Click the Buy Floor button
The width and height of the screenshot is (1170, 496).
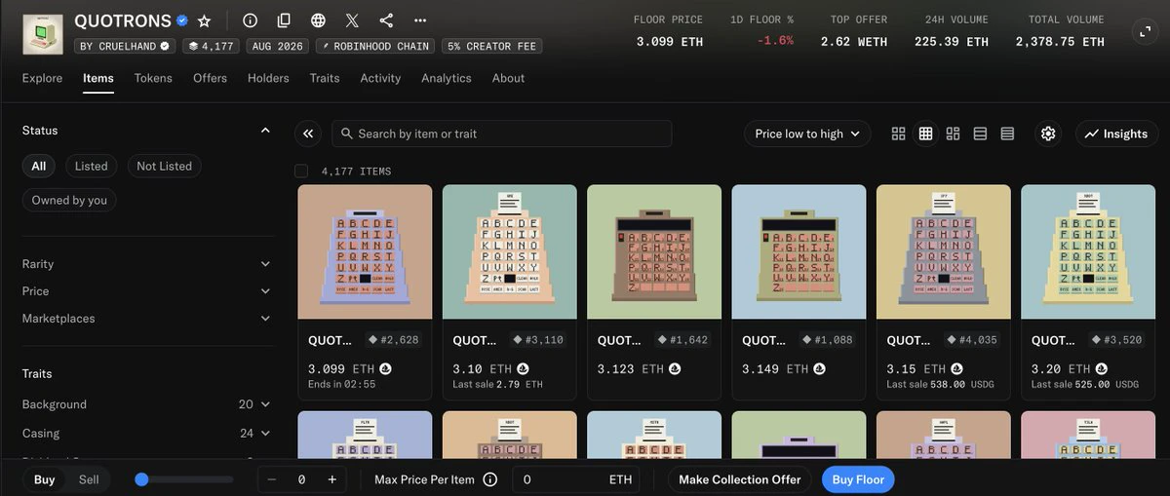coord(858,479)
